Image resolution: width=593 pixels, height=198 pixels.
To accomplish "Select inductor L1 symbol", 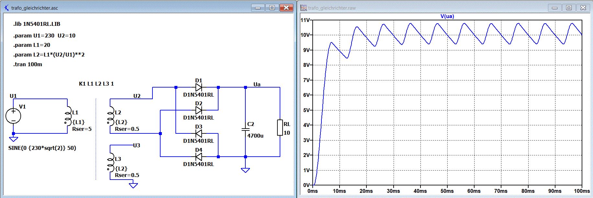I will pyautogui.click(x=68, y=116).
